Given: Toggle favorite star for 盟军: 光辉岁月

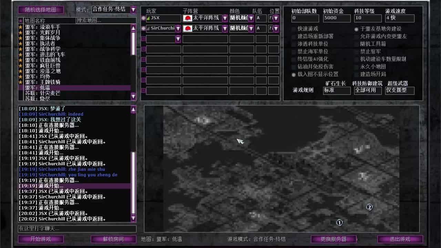Looking at the screenshot, I should 21,32.
